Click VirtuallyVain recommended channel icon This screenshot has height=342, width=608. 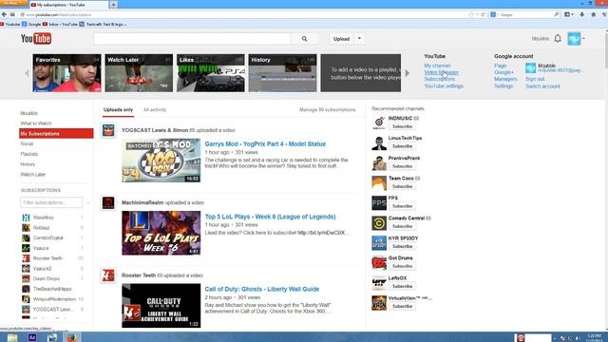coord(379,303)
